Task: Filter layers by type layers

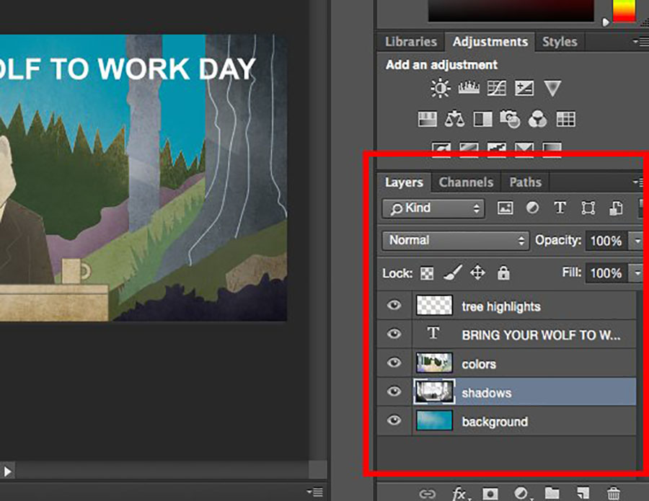Action: [x=560, y=208]
